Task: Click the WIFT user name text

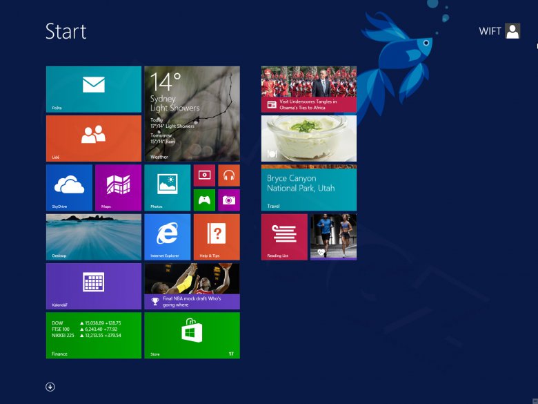Action: click(x=490, y=31)
